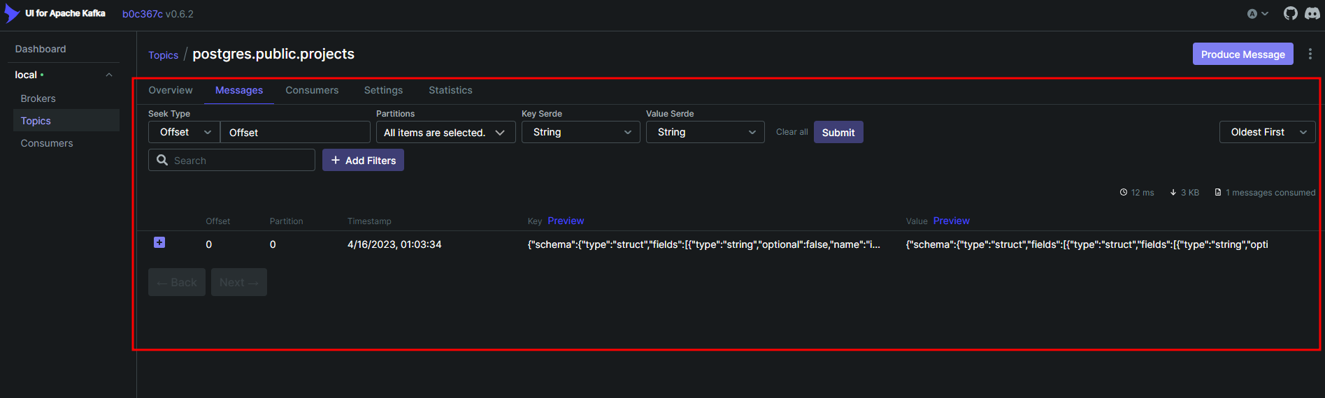Open Dashboard in the sidebar
This screenshot has width=1325, height=398.
[41, 49]
